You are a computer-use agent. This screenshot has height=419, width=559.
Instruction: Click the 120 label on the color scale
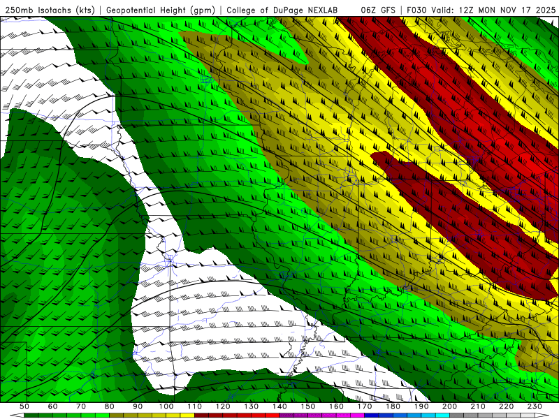tap(223, 406)
